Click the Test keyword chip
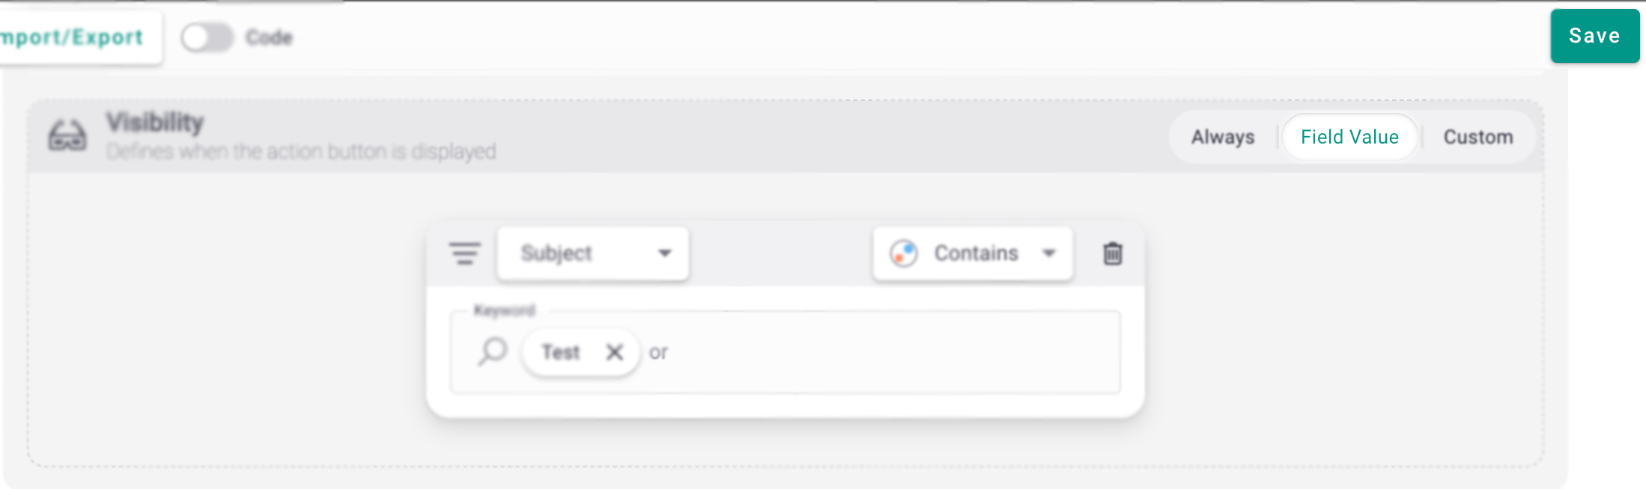The image size is (1646, 489). [x=561, y=352]
